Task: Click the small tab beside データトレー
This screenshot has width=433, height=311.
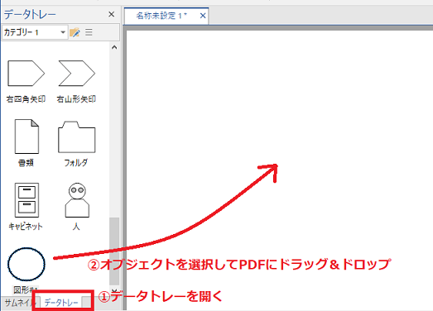Action: 86,303
